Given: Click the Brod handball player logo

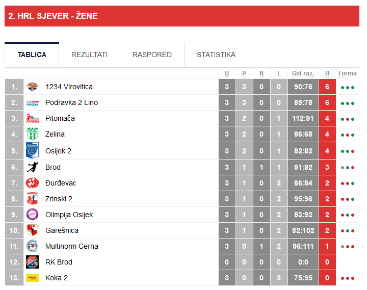Looking at the screenshot, I should tap(32, 167).
